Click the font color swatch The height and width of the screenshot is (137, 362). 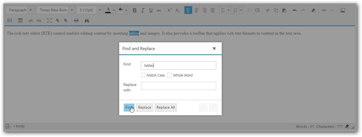coord(108,10)
